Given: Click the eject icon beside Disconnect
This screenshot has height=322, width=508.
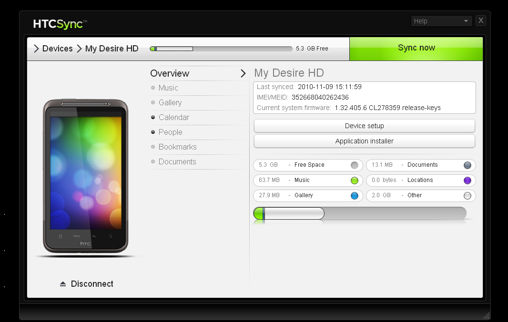Looking at the screenshot, I should pyautogui.click(x=63, y=284).
